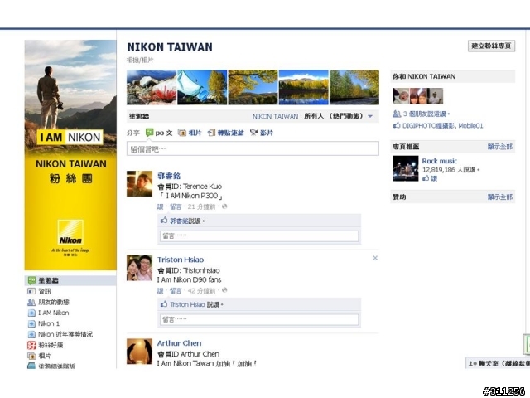The image size is (530, 398).
Task: Click thumbs-up icon under Triston Hsiao post
Action: pos(164,304)
